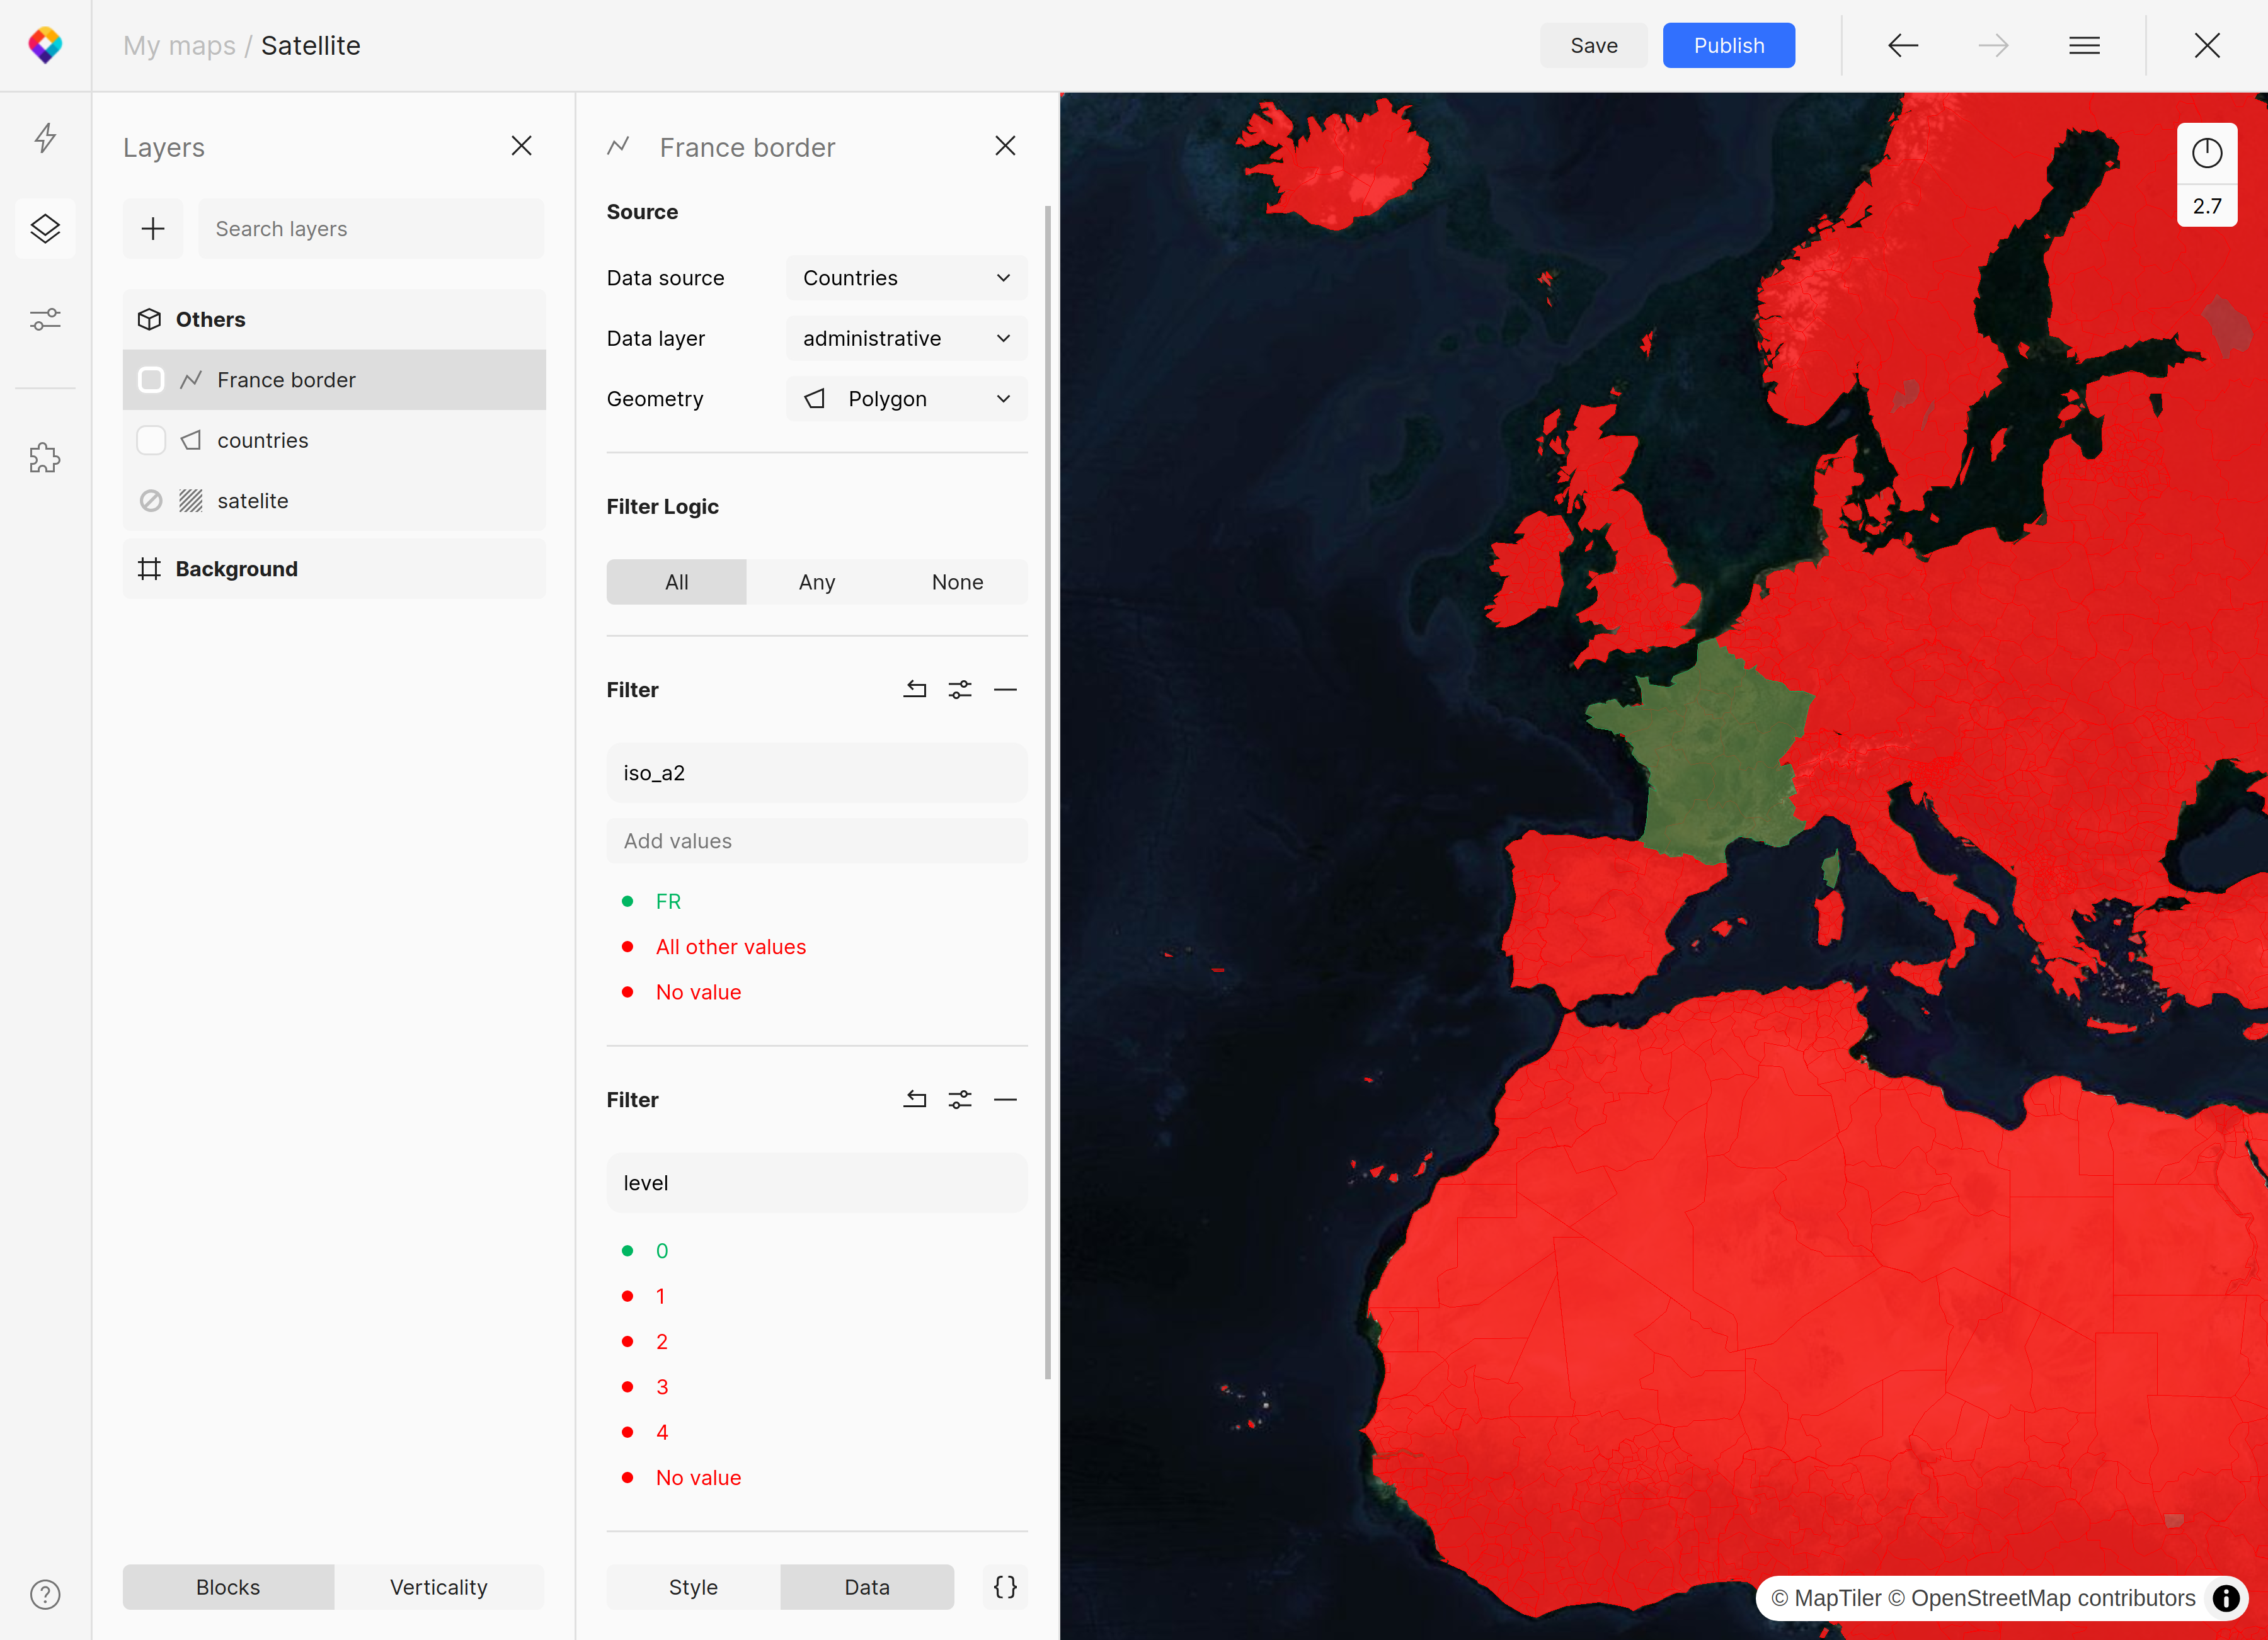Toggle visibility checkbox for countries layer
The width and height of the screenshot is (2268, 1640).
[x=151, y=441]
